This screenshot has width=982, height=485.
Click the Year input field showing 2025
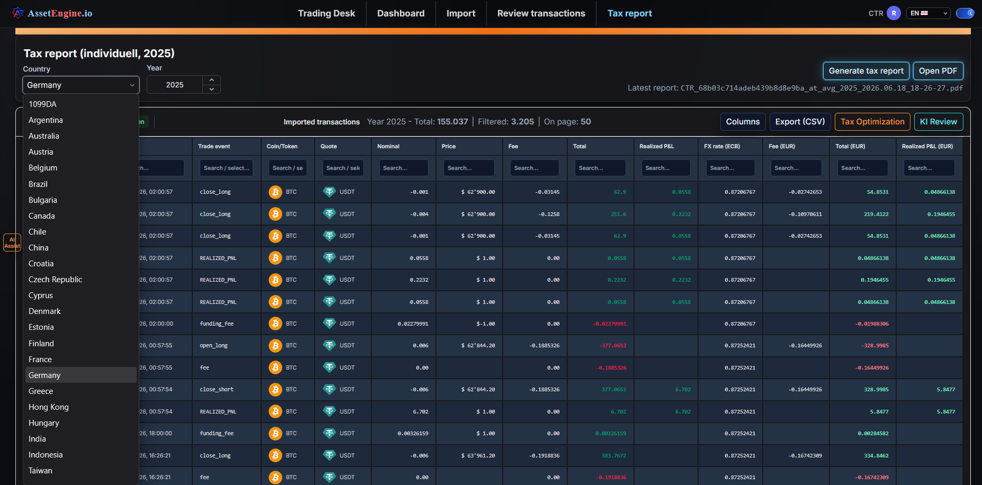175,85
